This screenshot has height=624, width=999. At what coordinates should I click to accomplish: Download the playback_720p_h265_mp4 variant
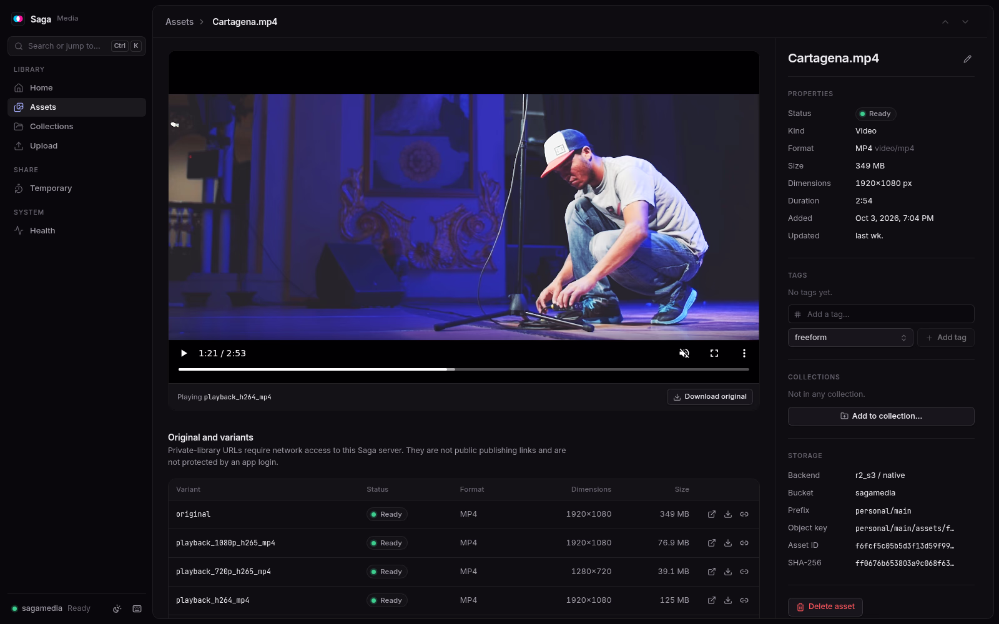pyautogui.click(x=728, y=572)
